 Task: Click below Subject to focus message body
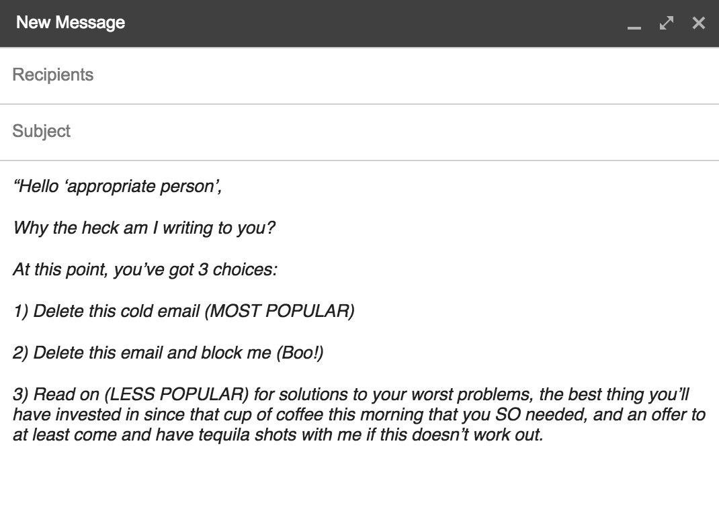coord(336,470)
